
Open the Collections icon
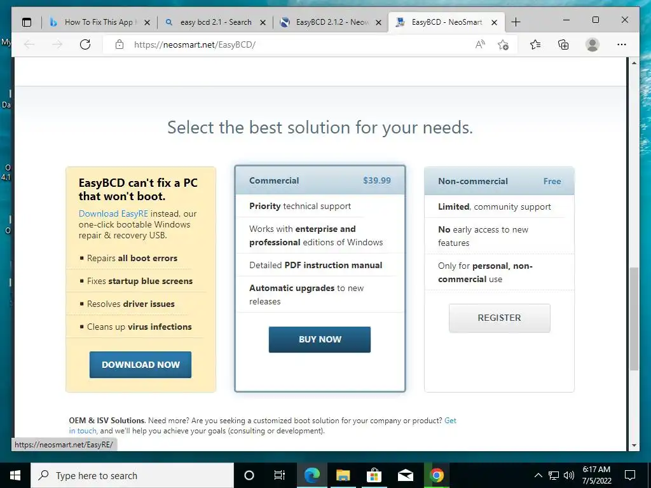[563, 44]
